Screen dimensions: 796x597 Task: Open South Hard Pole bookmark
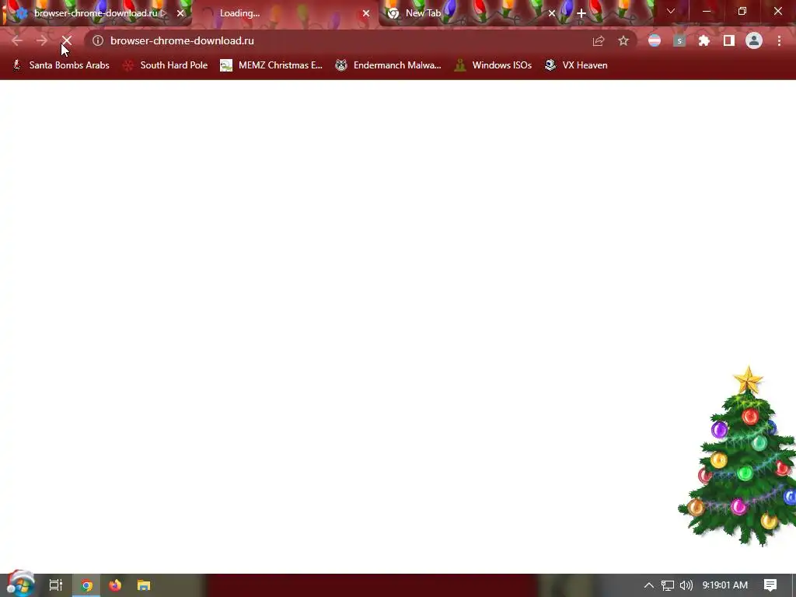coord(166,65)
